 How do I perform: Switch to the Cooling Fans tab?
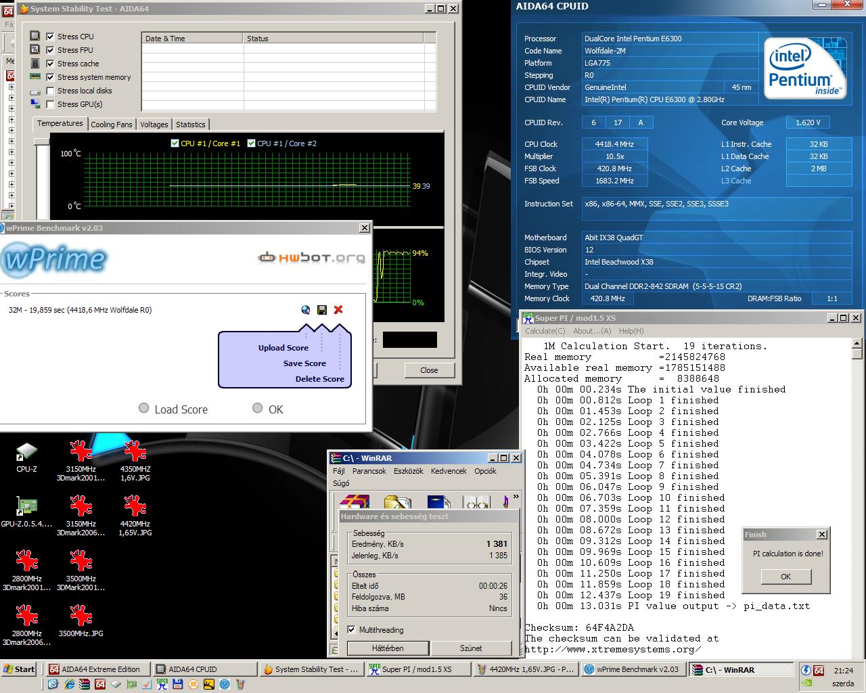pos(112,125)
